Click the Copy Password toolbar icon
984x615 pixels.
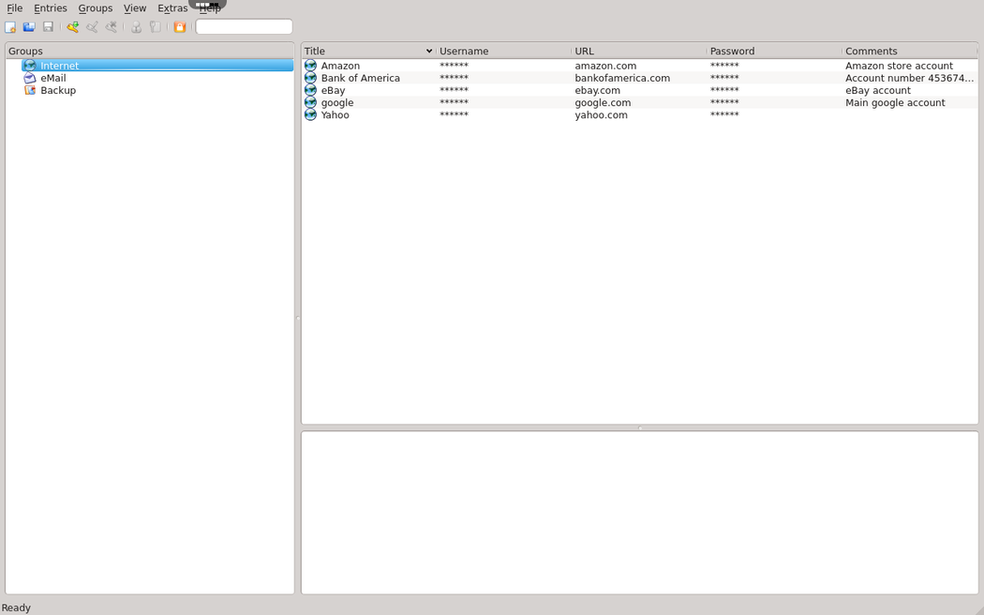coord(156,27)
